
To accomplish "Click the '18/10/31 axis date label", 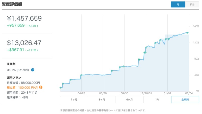I will (x=146, y=93).
